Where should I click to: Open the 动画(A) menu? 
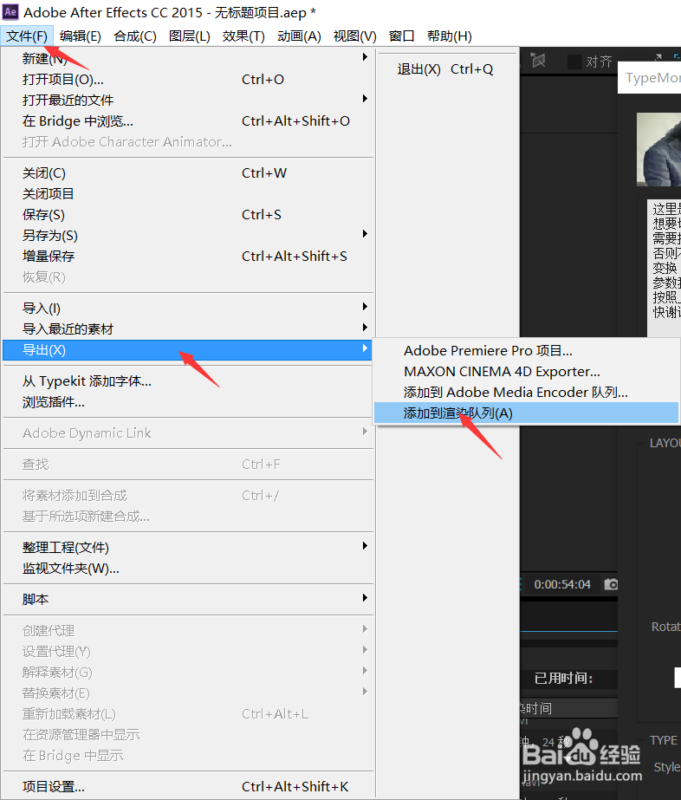pos(299,36)
